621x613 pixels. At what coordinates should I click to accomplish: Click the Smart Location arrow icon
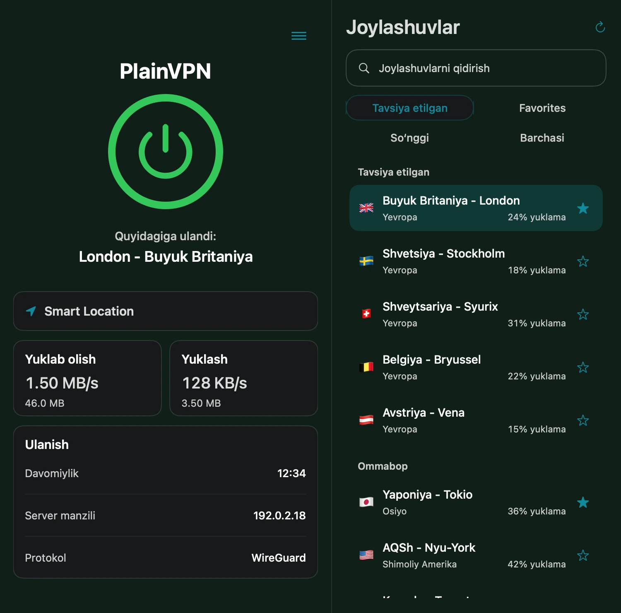(x=31, y=311)
